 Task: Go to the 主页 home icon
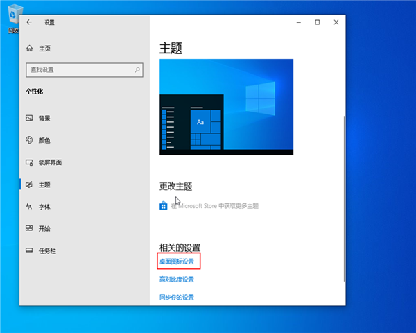pos(29,49)
